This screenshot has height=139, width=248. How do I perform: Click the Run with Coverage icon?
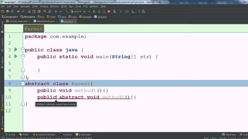pyautogui.click(x=99, y=12)
